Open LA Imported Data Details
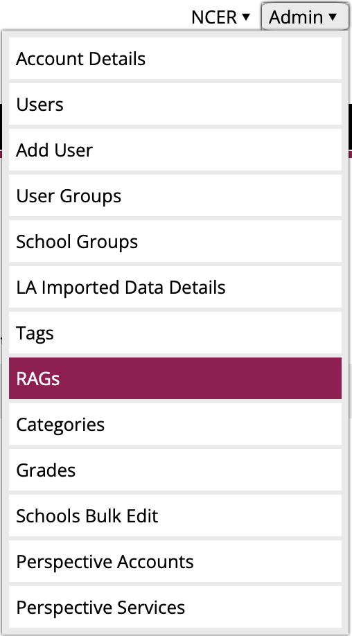This screenshot has width=352, height=636. click(175, 288)
